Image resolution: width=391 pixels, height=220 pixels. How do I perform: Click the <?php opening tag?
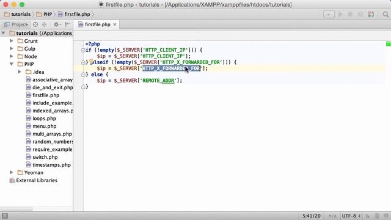pos(92,44)
